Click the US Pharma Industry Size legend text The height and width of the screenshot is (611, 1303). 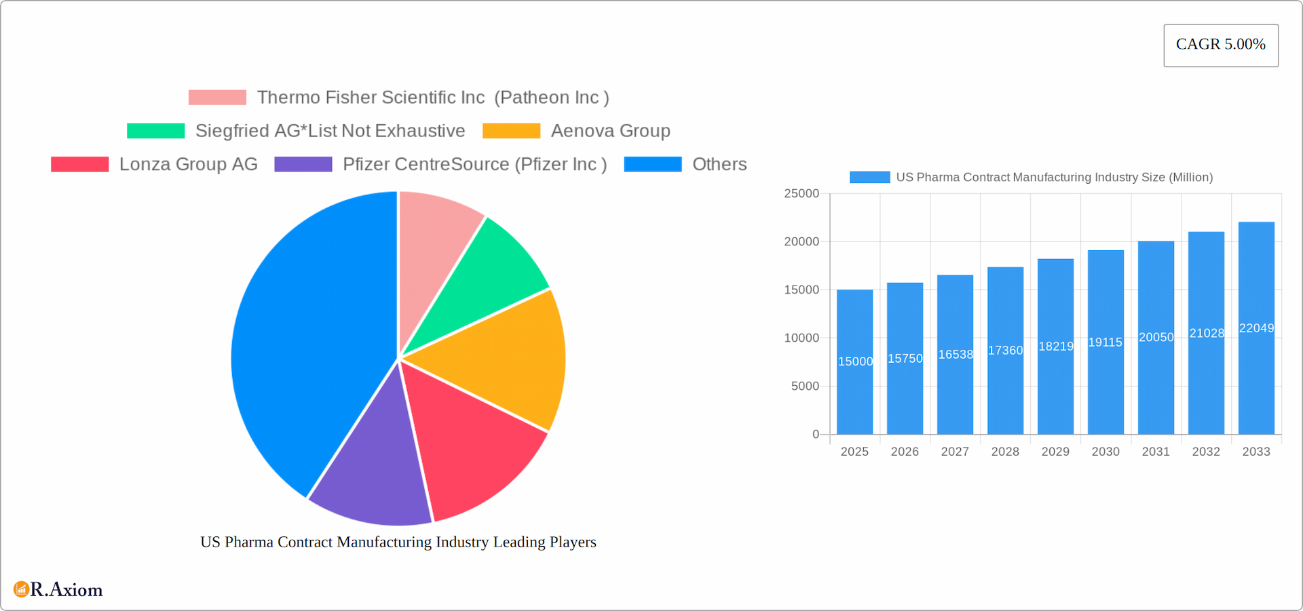[1054, 177]
